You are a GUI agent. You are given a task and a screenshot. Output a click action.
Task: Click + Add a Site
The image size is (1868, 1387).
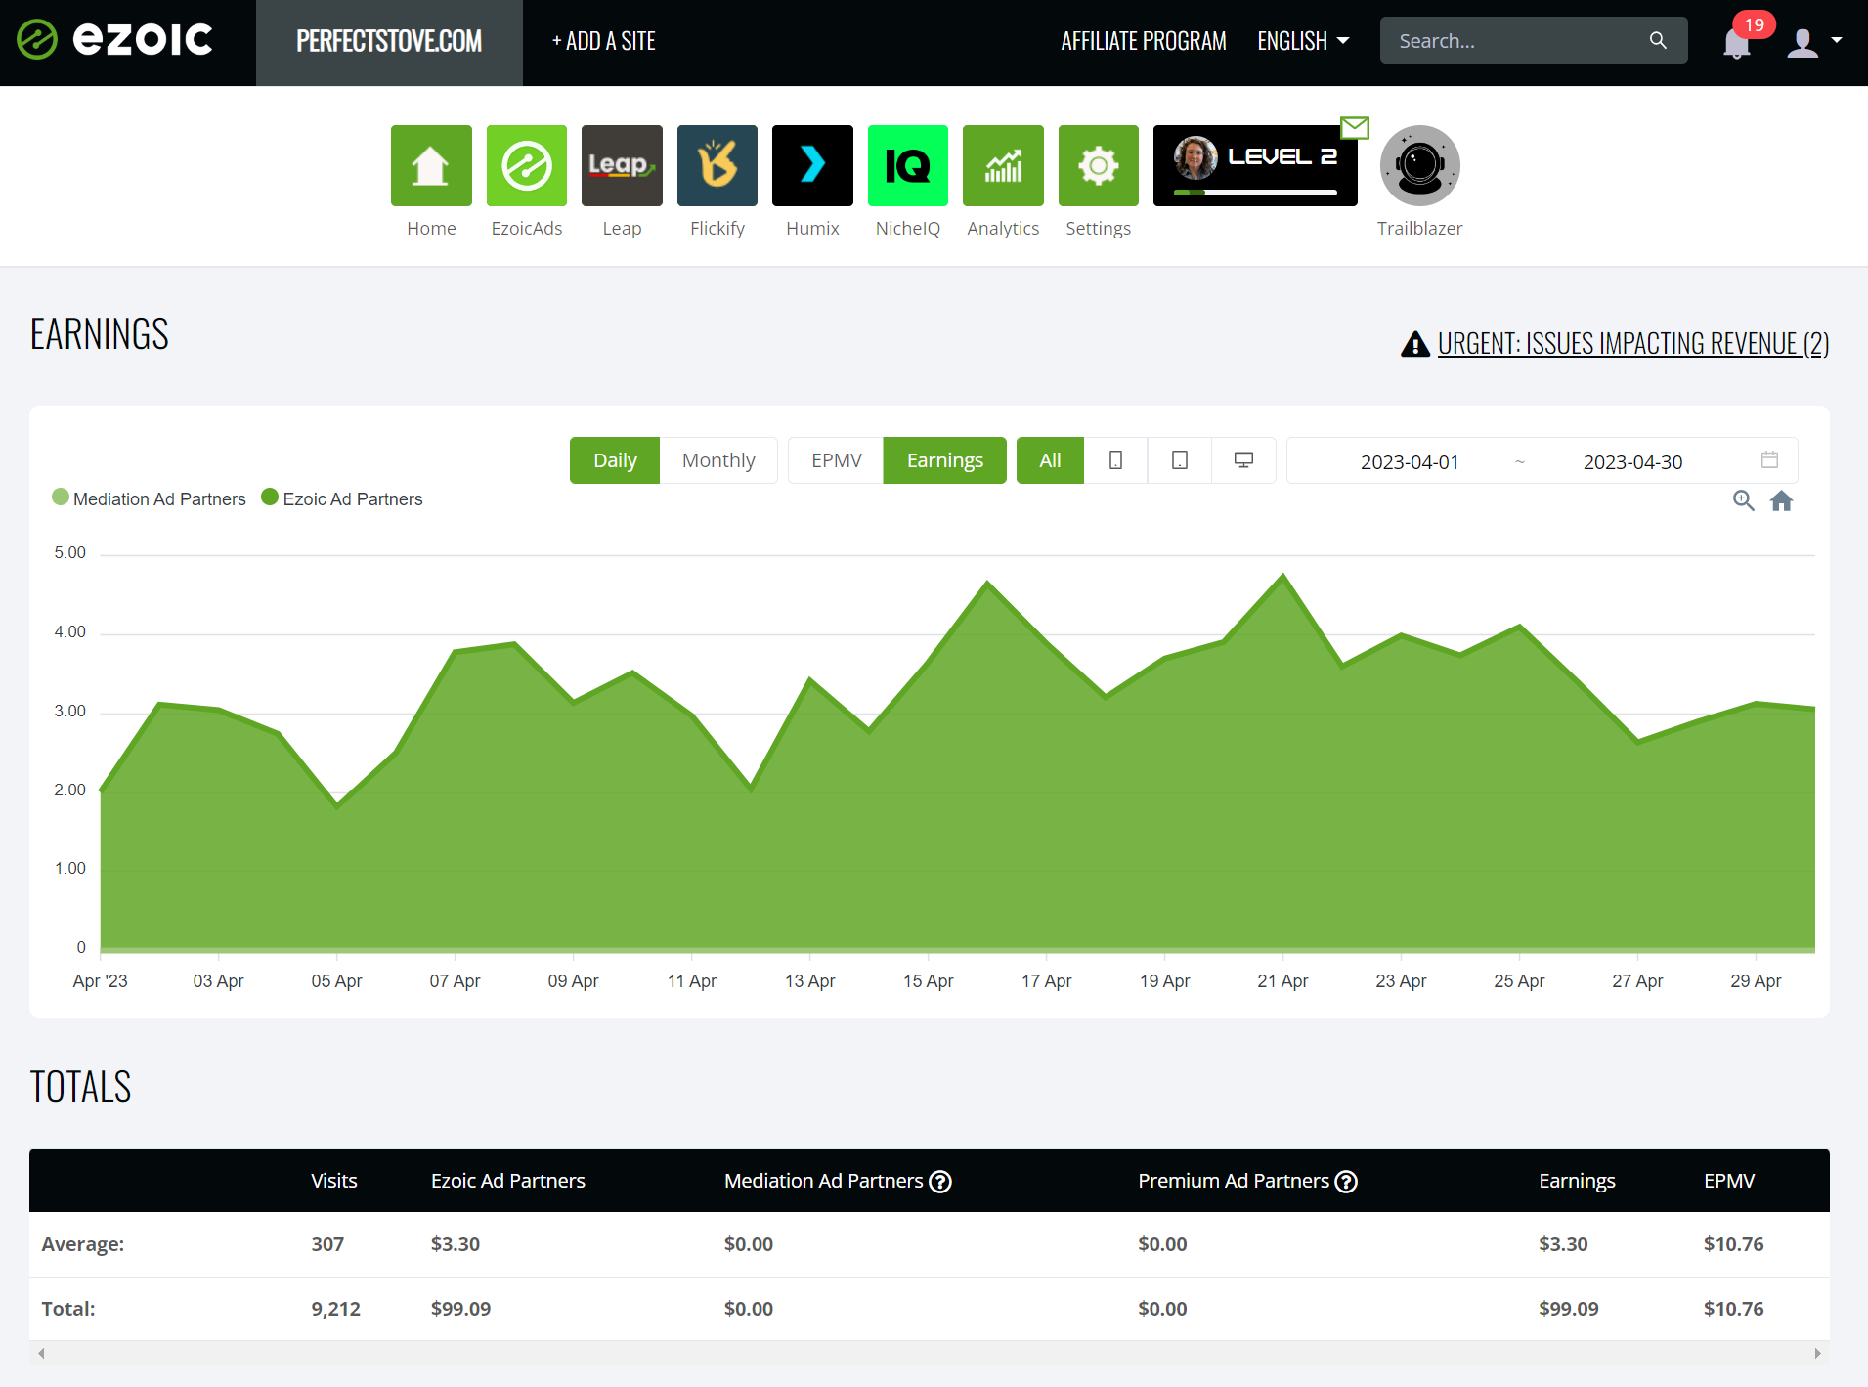click(x=603, y=41)
